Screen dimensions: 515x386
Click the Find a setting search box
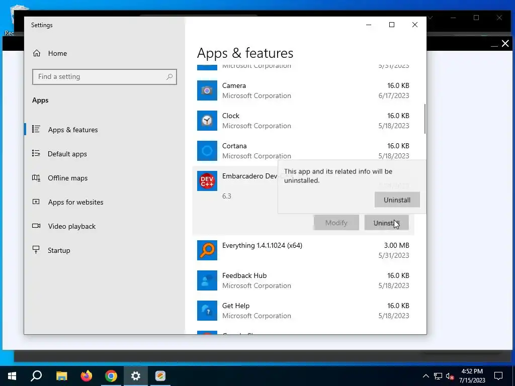105,77
